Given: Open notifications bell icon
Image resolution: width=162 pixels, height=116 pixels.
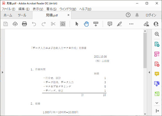Looking at the screenshot, I should click(137, 15).
